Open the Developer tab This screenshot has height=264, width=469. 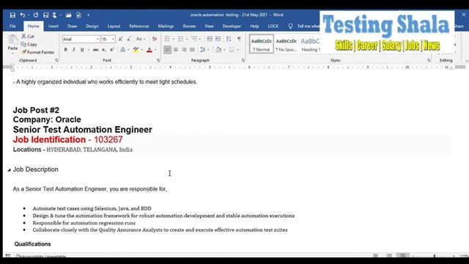pos(232,26)
